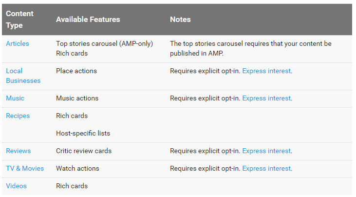Click the Watch actions cell
The image size is (356, 197).
point(77,168)
